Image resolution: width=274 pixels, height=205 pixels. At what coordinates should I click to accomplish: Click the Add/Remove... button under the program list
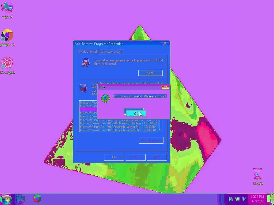click(x=151, y=140)
